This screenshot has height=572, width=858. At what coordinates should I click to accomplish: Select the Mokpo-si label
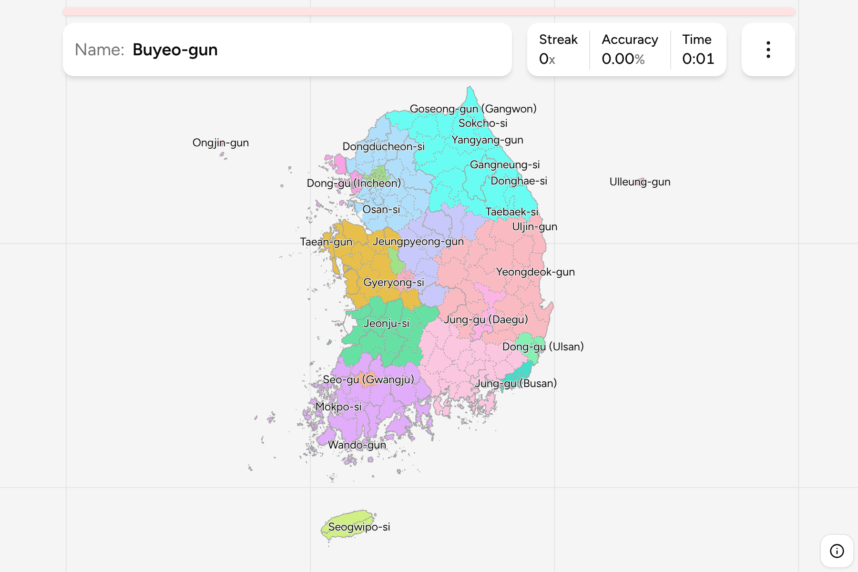click(x=338, y=407)
